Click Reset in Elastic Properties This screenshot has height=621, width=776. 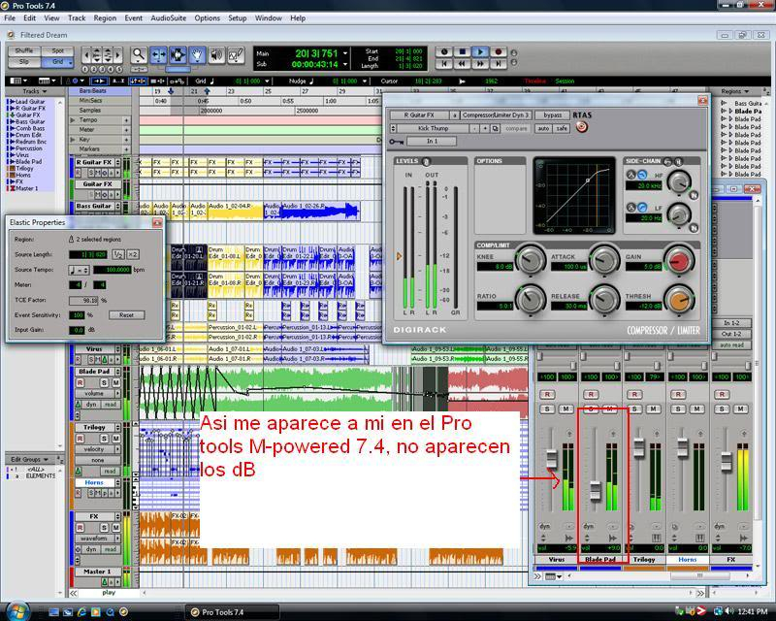[126, 315]
